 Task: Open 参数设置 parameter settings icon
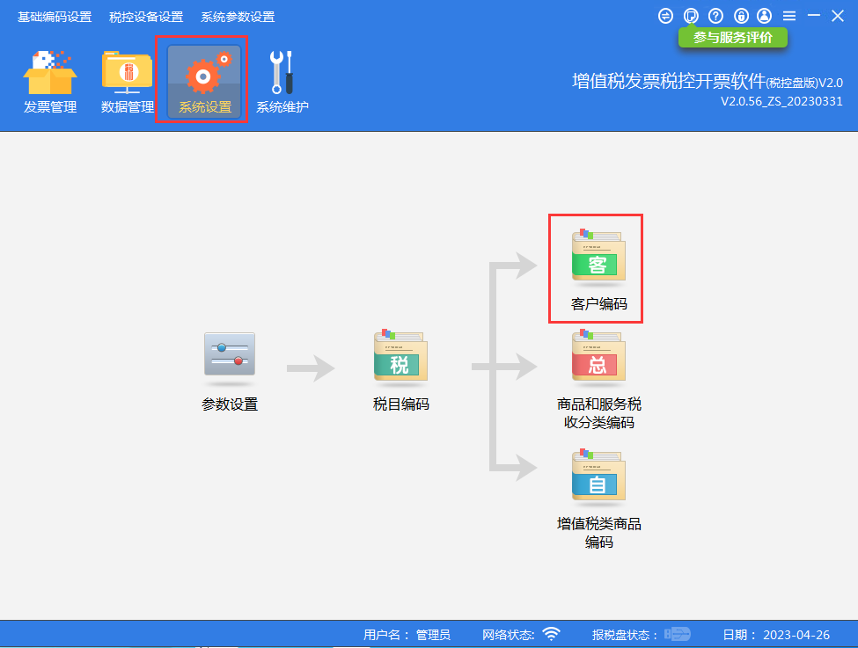(x=230, y=372)
